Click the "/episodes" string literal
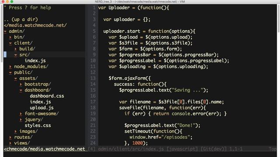 (x=175, y=137)
